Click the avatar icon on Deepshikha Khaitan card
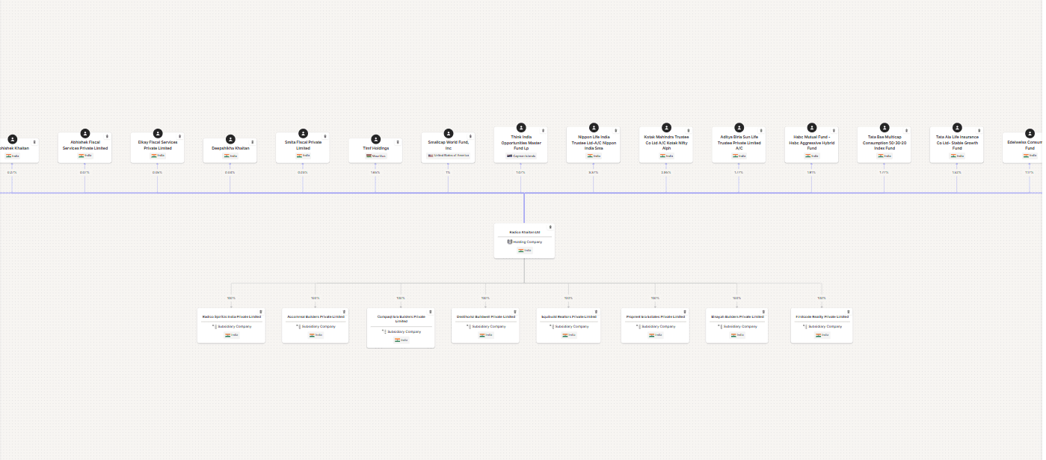This screenshot has width=1046, height=460. [230, 139]
